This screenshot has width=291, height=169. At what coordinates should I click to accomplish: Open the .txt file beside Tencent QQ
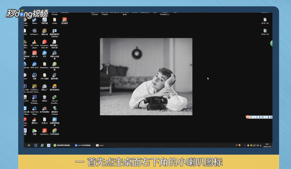(44, 121)
